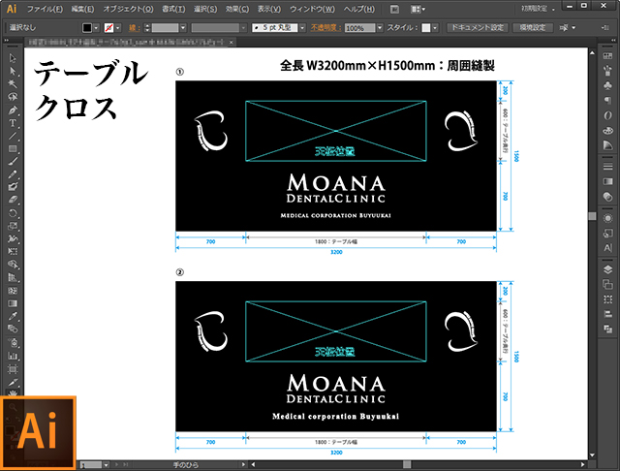Screen dimensions: 620x471
Task: Click the 不透明度: opacity link
Action: (325, 28)
